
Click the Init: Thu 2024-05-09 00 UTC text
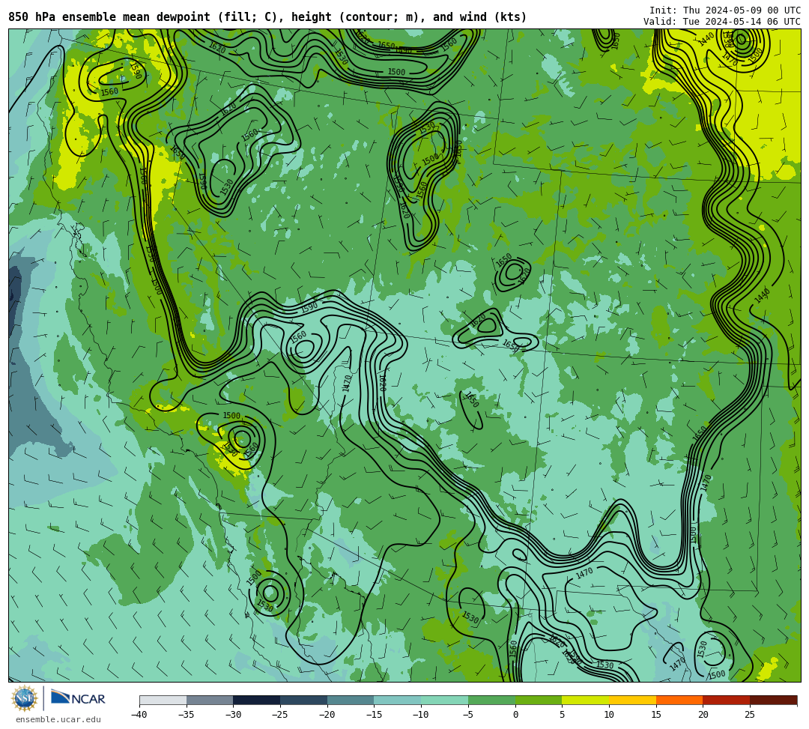724,10
